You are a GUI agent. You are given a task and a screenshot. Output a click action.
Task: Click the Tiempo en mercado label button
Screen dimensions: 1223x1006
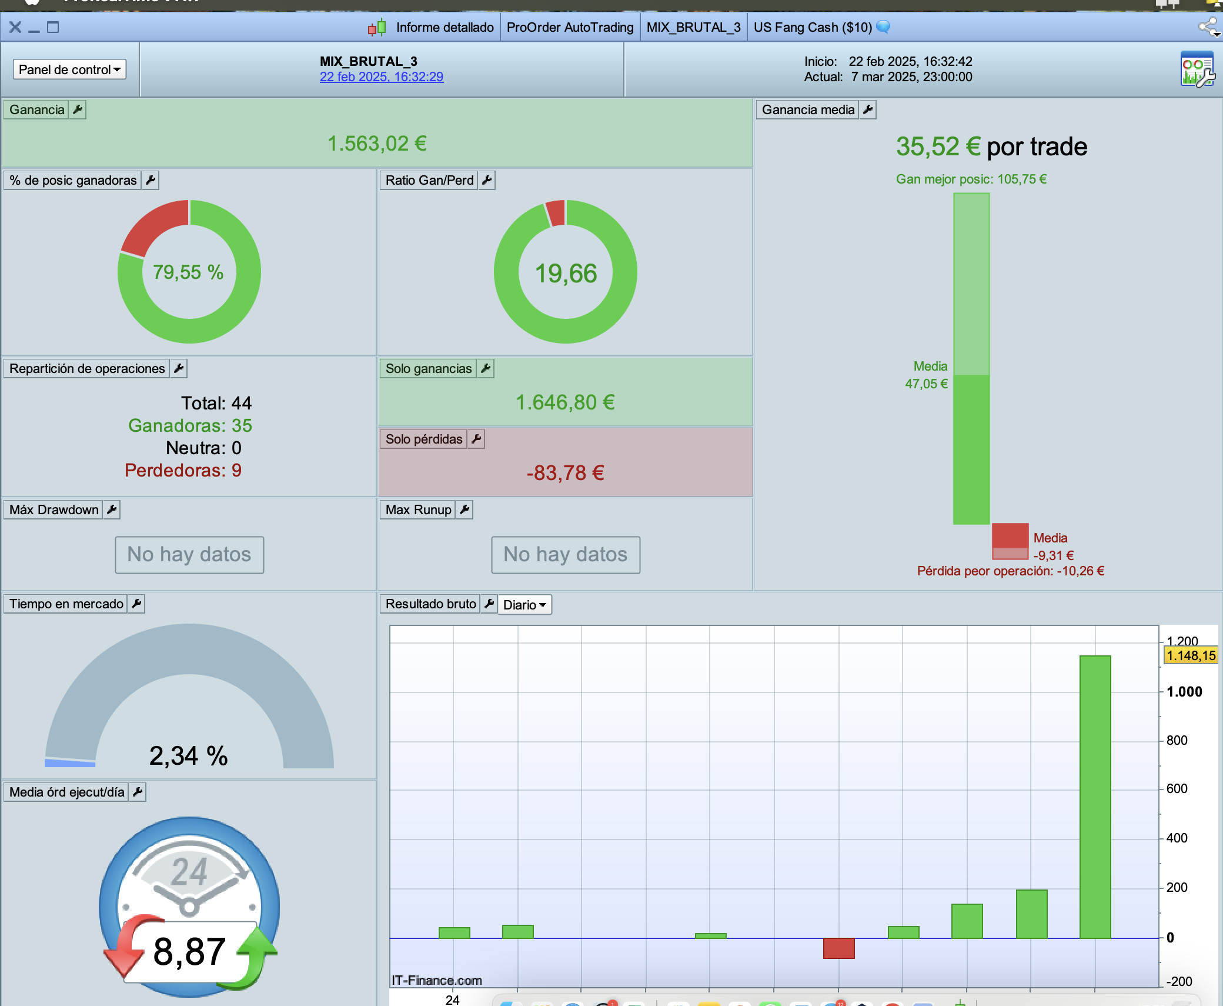[x=66, y=604]
